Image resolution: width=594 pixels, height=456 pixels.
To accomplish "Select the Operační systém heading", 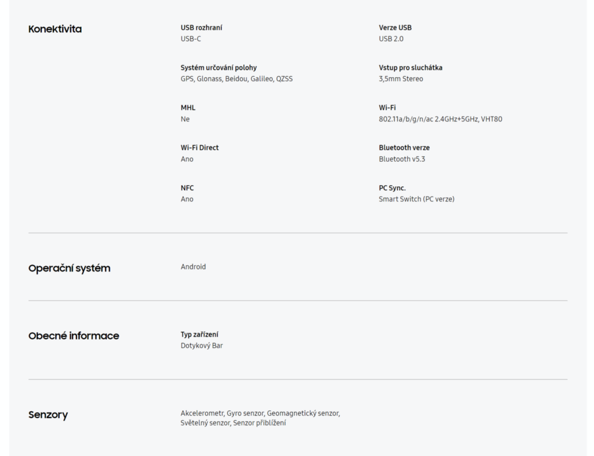I will [70, 268].
